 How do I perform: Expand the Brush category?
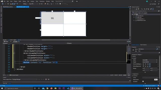pyautogui.click(x=132, y=56)
